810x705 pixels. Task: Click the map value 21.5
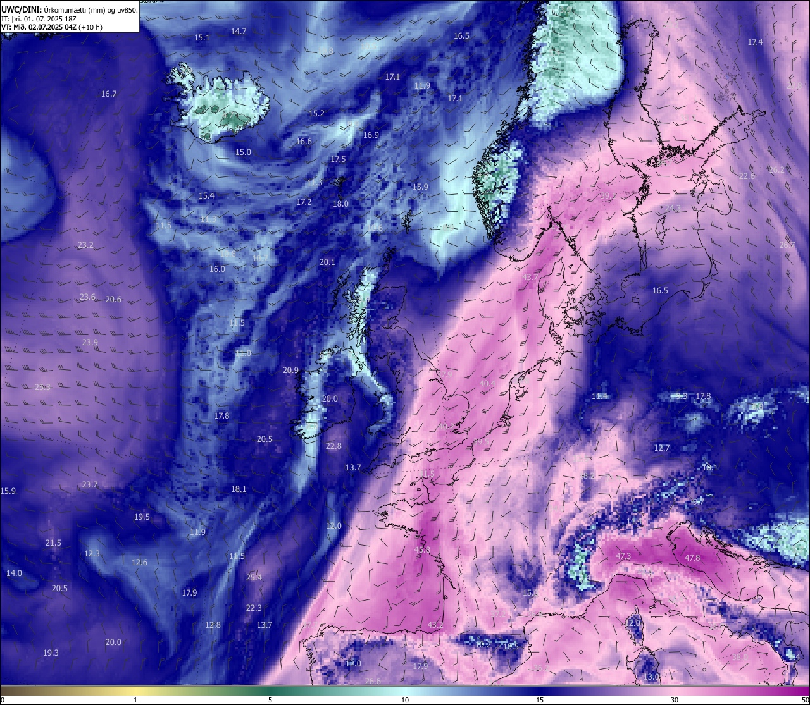(x=53, y=543)
